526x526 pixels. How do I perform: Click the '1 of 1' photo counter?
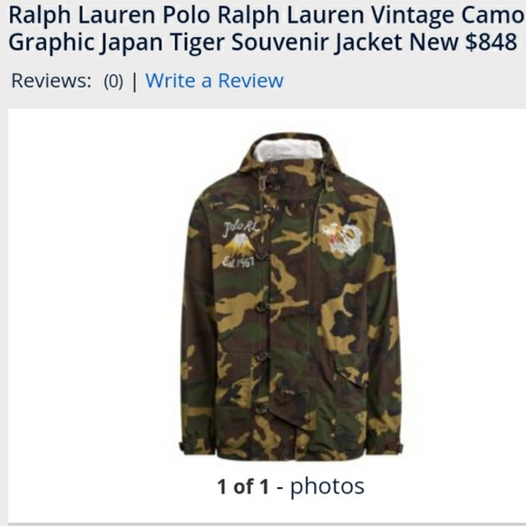tap(243, 486)
